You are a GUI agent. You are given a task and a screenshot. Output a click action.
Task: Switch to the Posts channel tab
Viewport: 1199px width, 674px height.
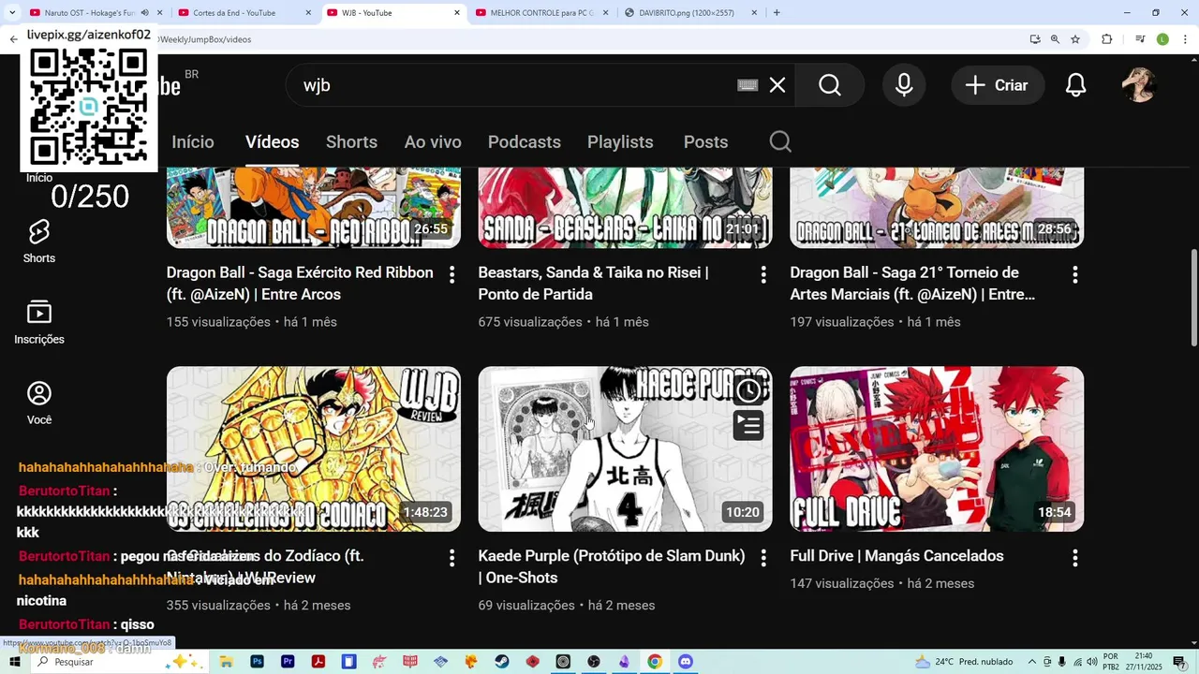tap(705, 142)
